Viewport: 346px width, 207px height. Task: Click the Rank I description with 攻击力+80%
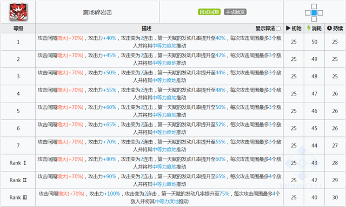click(x=159, y=163)
